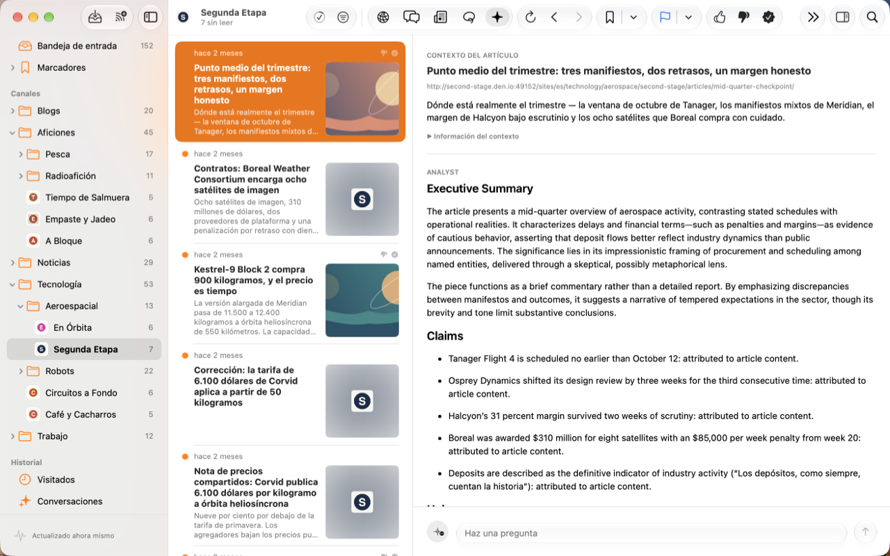Expand Información del contexto disclosure
The image size is (890, 556).
tap(473, 136)
